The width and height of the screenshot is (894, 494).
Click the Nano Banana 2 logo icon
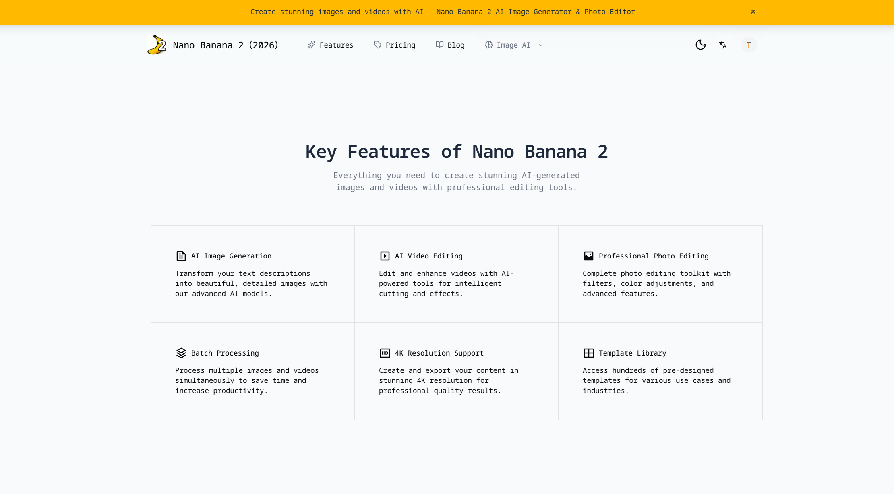click(157, 45)
